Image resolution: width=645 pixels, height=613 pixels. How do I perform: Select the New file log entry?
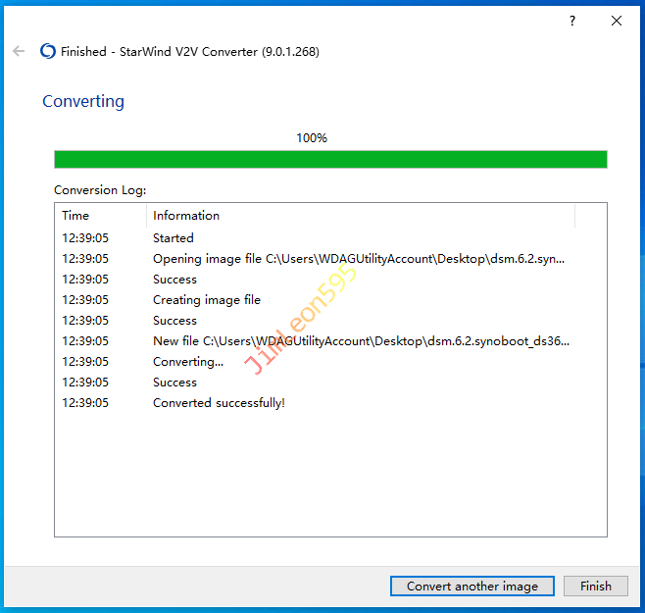click(x=361, y=341)
